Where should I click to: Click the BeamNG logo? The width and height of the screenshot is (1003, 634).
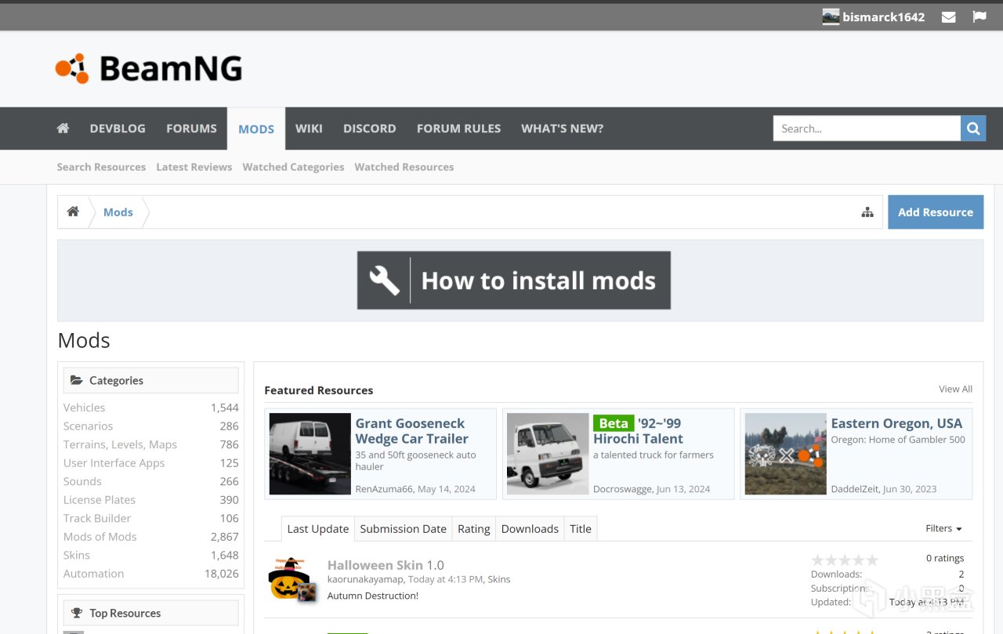(x=149, y=69)
